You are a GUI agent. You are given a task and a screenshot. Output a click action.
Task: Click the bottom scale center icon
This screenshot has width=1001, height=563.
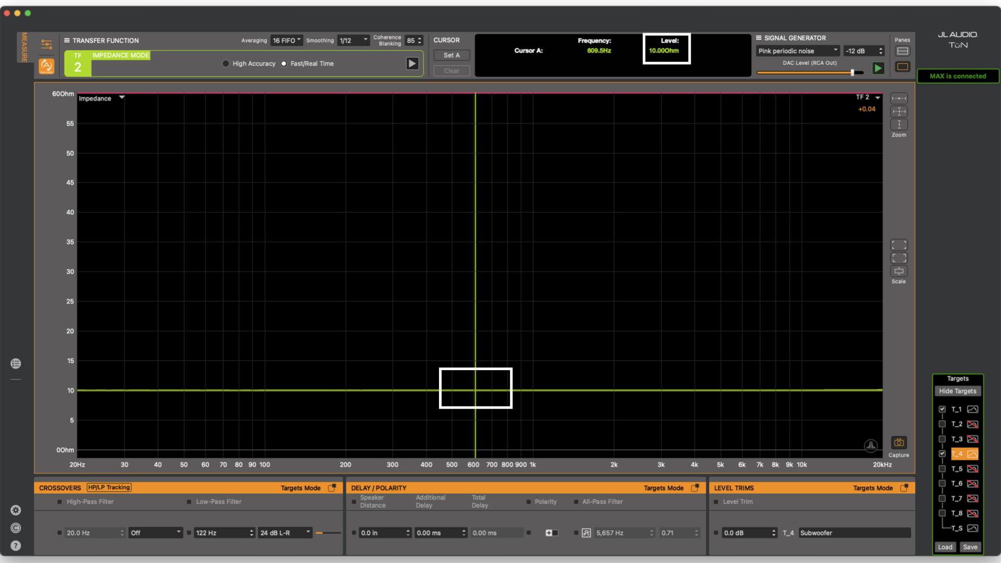point(899,271)
